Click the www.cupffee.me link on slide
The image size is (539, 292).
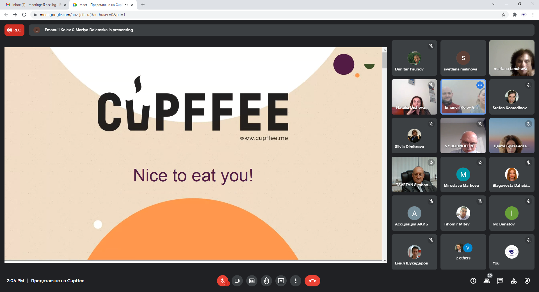(x=264, y=138)
